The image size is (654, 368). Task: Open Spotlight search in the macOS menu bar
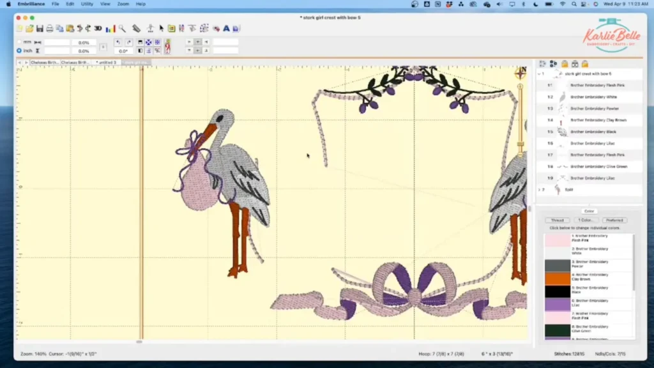point(574,4)
